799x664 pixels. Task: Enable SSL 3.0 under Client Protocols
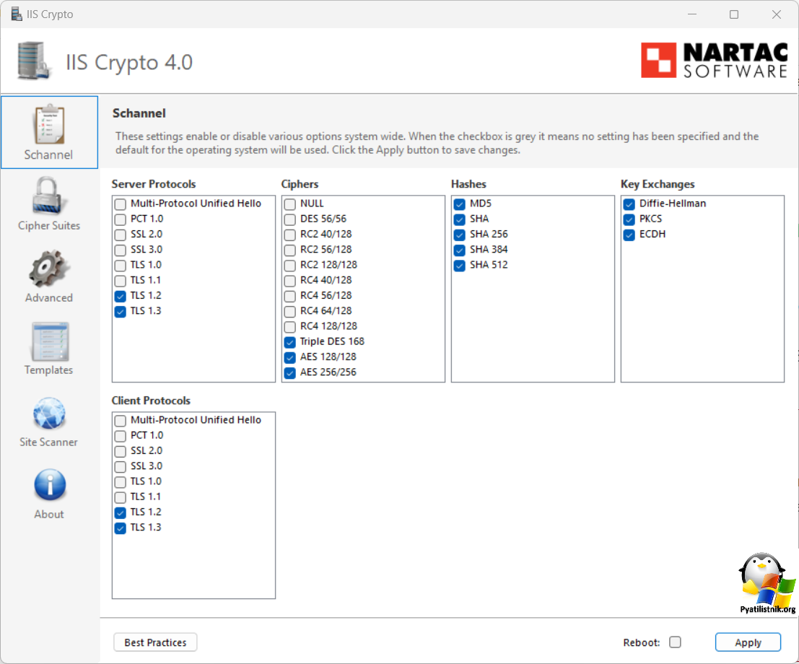pyautogui.click(x=120, y=466)
